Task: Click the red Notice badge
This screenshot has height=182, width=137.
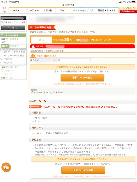Action: coord(35,107)
